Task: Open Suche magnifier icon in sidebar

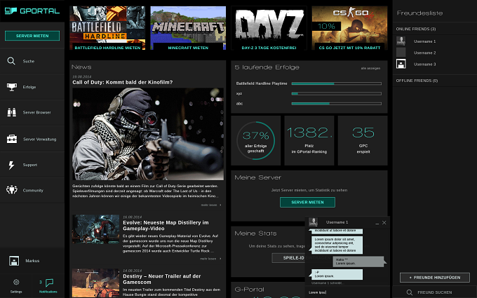Action: tap(11, 61)
